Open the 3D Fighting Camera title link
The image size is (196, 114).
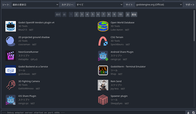(x=29, y=81)
